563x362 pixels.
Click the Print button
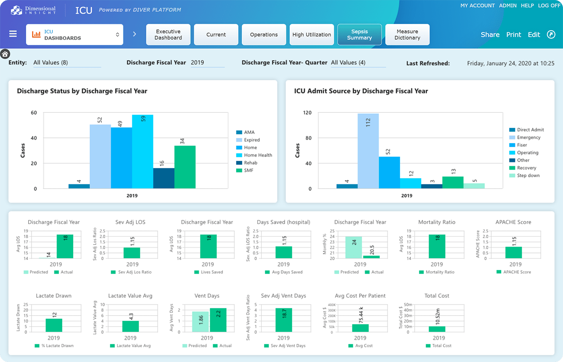click(513, 35)
